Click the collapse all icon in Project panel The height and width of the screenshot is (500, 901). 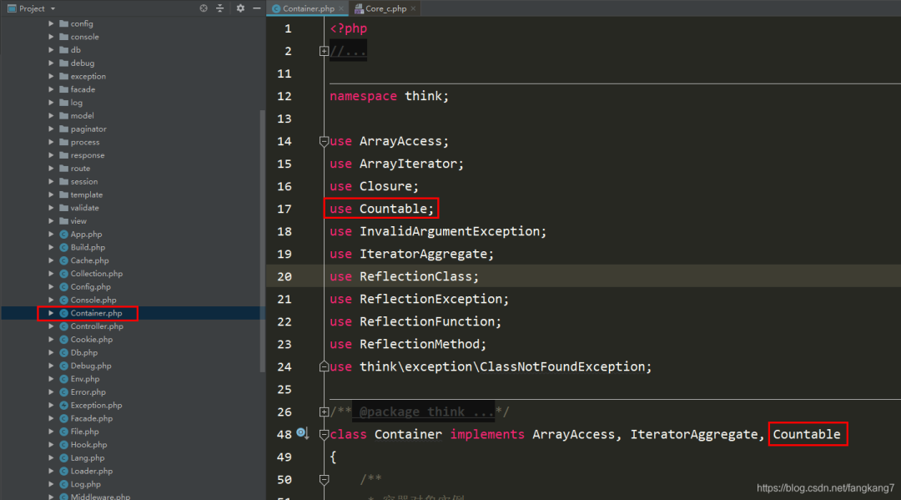pyautogui.click(x=220, y=8)
